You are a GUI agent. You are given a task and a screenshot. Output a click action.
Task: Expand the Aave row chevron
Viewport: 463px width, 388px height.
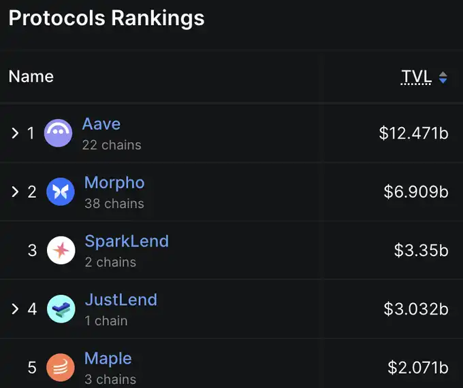(x=15, y=133)
